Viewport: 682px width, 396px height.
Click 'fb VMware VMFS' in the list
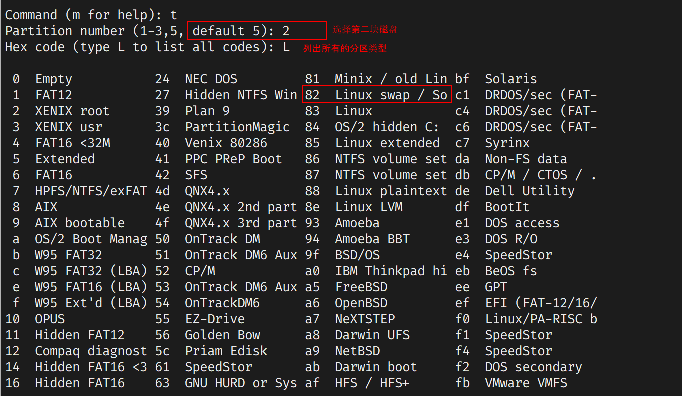511,383
